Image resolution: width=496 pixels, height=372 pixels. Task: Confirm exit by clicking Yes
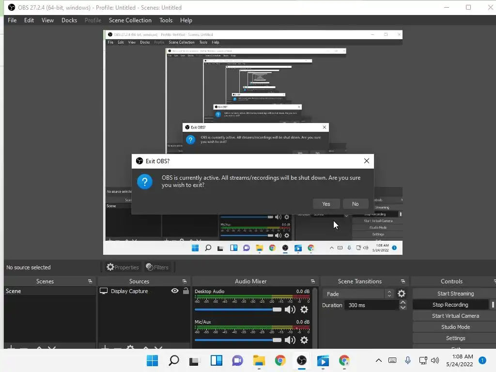click(x=326, y=204)
